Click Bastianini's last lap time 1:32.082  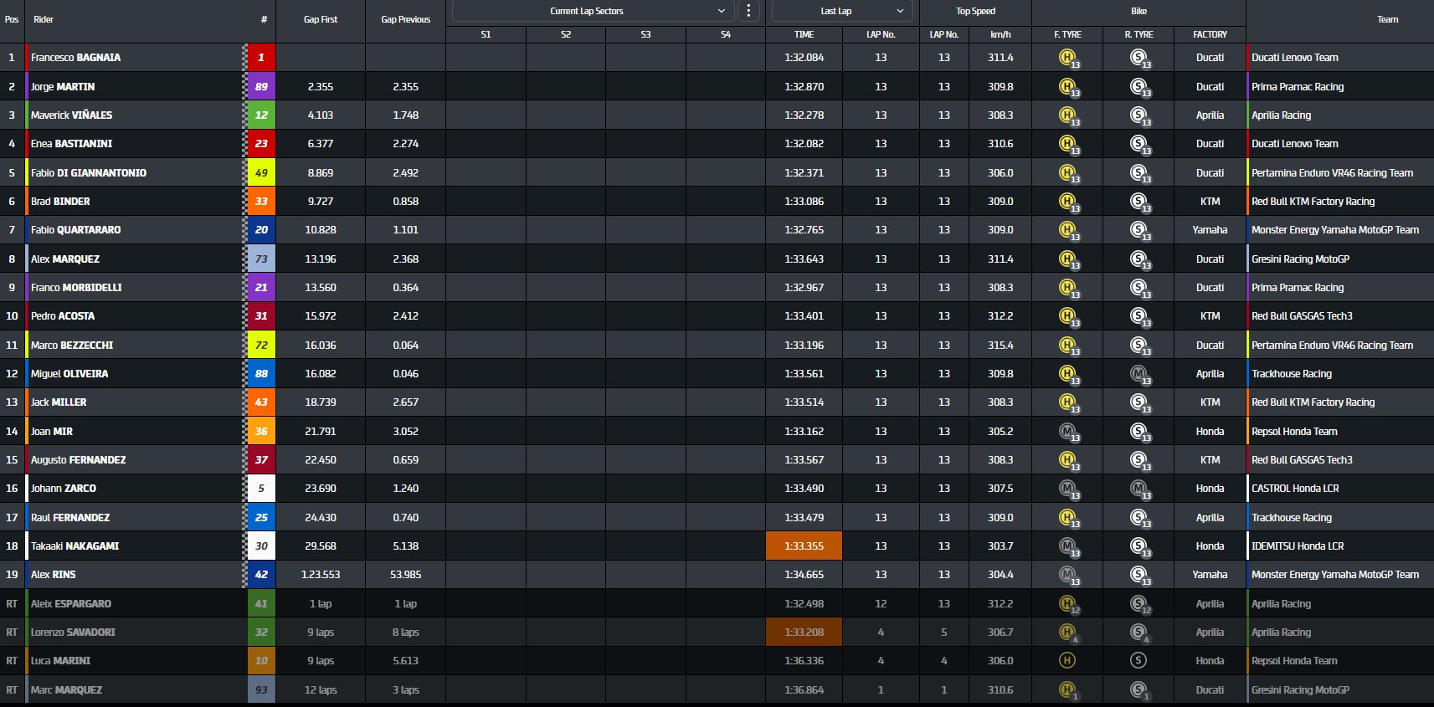pyautogui.click(x=804, y=144)
